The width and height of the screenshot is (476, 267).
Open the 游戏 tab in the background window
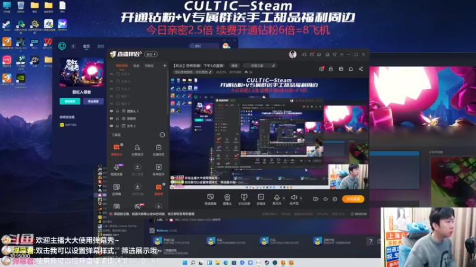click(x=101, y=46)
